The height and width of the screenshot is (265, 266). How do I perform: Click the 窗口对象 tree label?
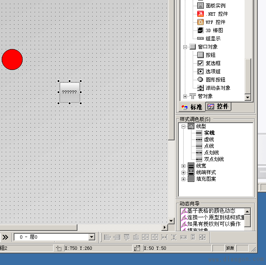208,47
